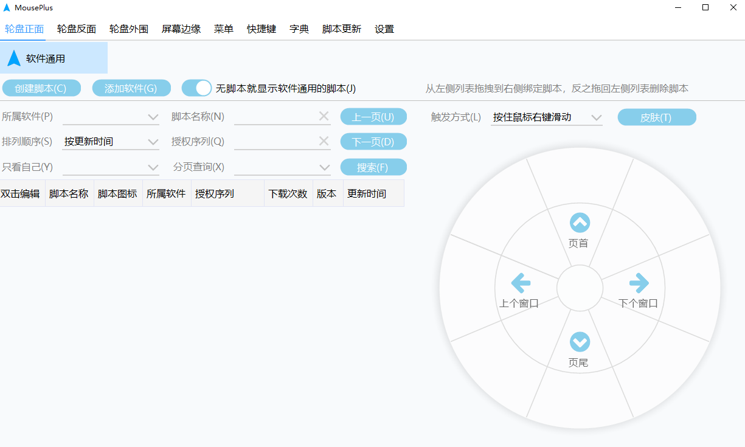The width and height of the screenshot is (745, 447).
Task: Clear the 脚本名称 field with its X icon
Action: click(324, 116)
